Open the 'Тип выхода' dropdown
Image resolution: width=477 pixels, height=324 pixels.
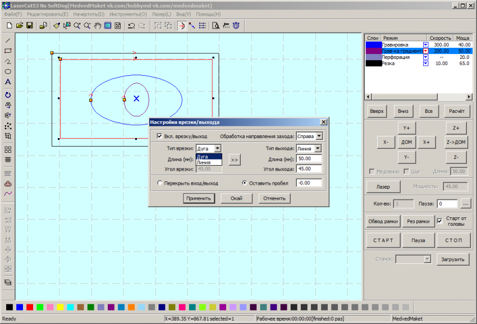pos(318,149)
